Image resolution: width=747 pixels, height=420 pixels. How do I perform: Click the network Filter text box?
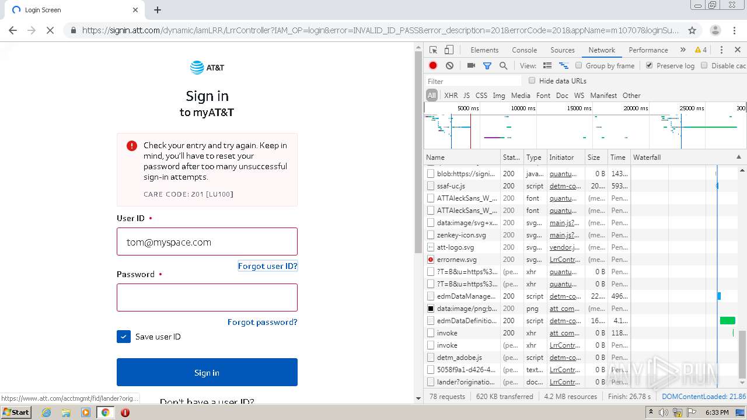[x=473, y=81]
